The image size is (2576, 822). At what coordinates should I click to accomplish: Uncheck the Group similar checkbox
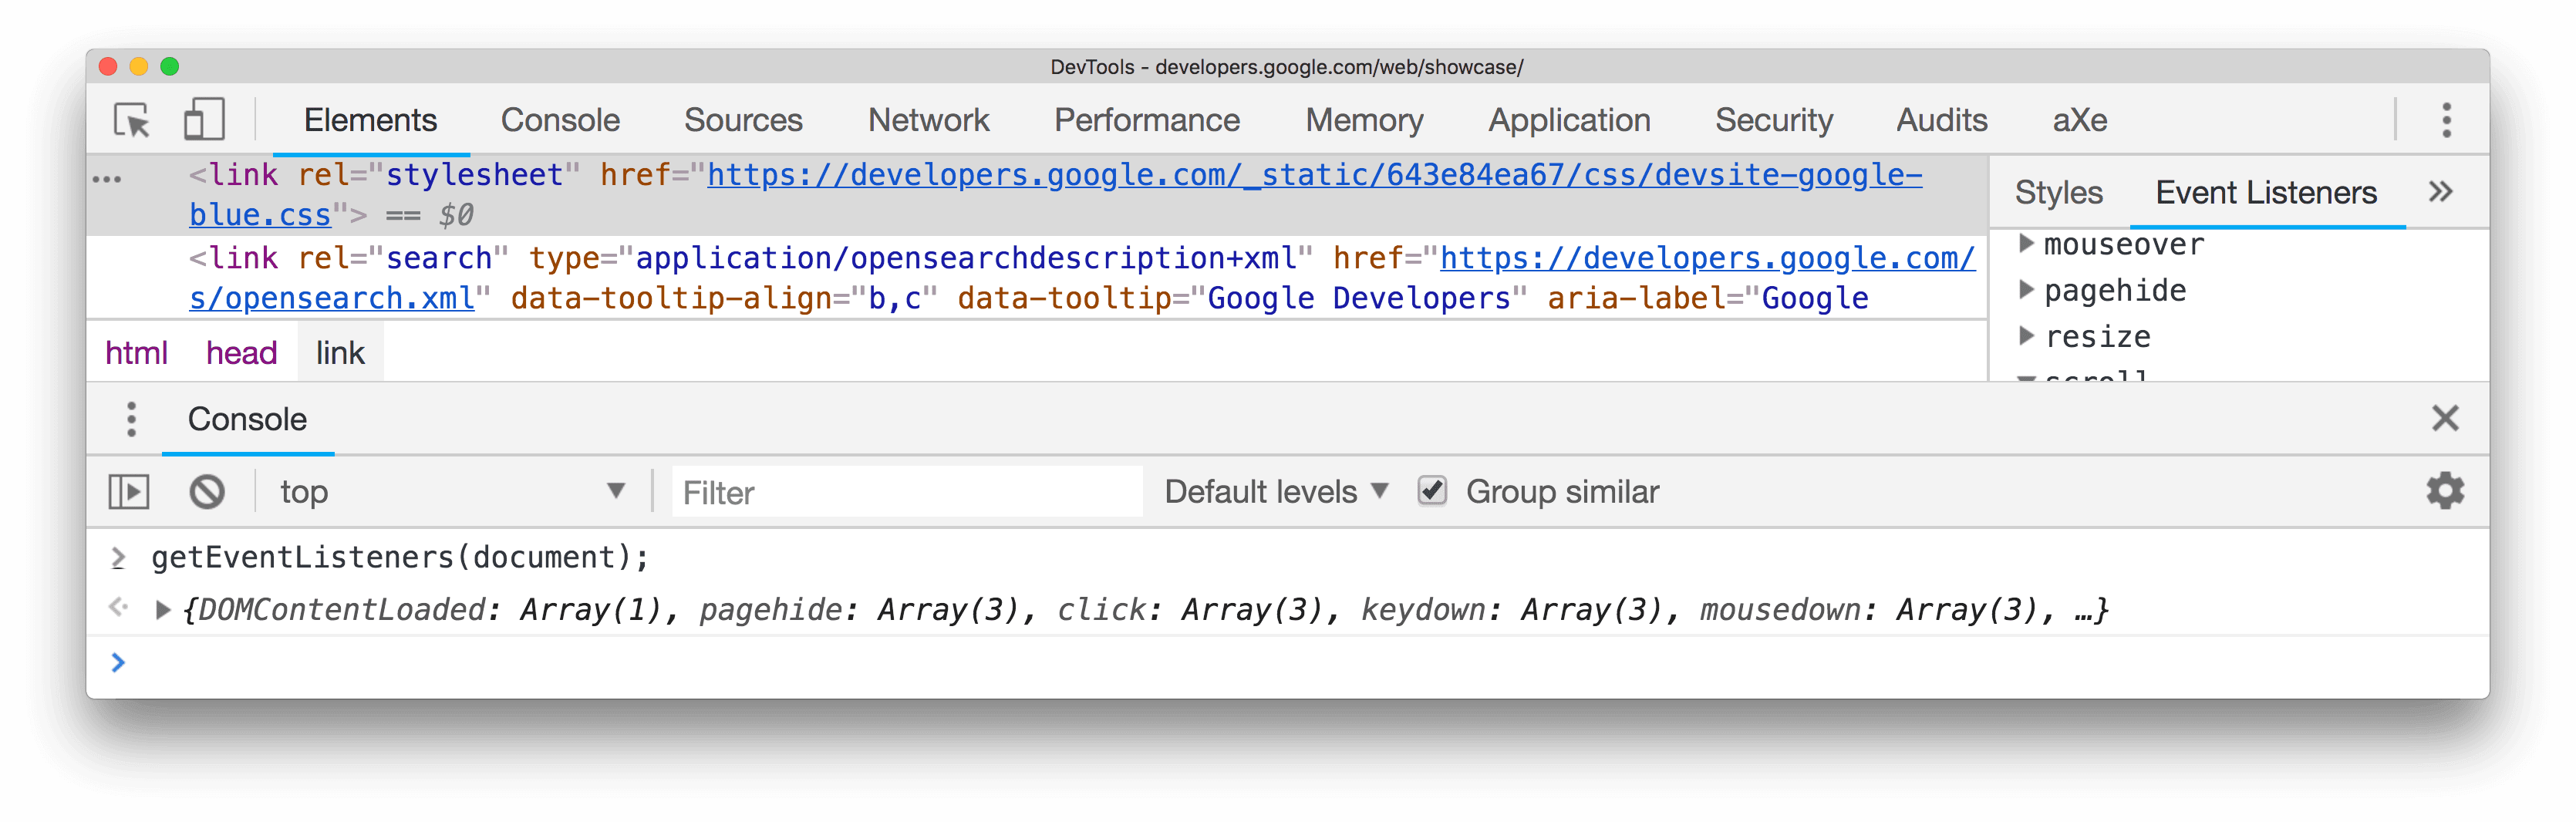click(1433, 491)
